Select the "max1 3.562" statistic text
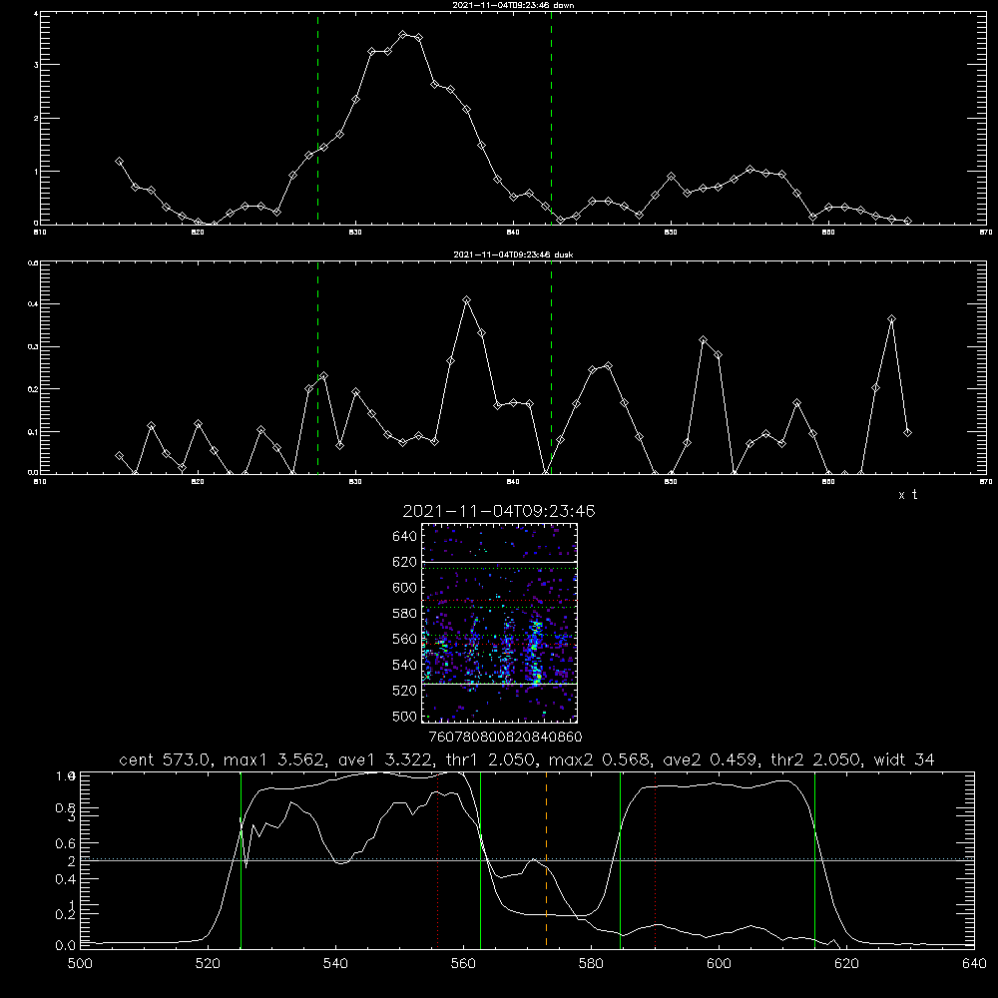Image resolution: width=998 pixels, height=998 pixels. pos(275,759)
